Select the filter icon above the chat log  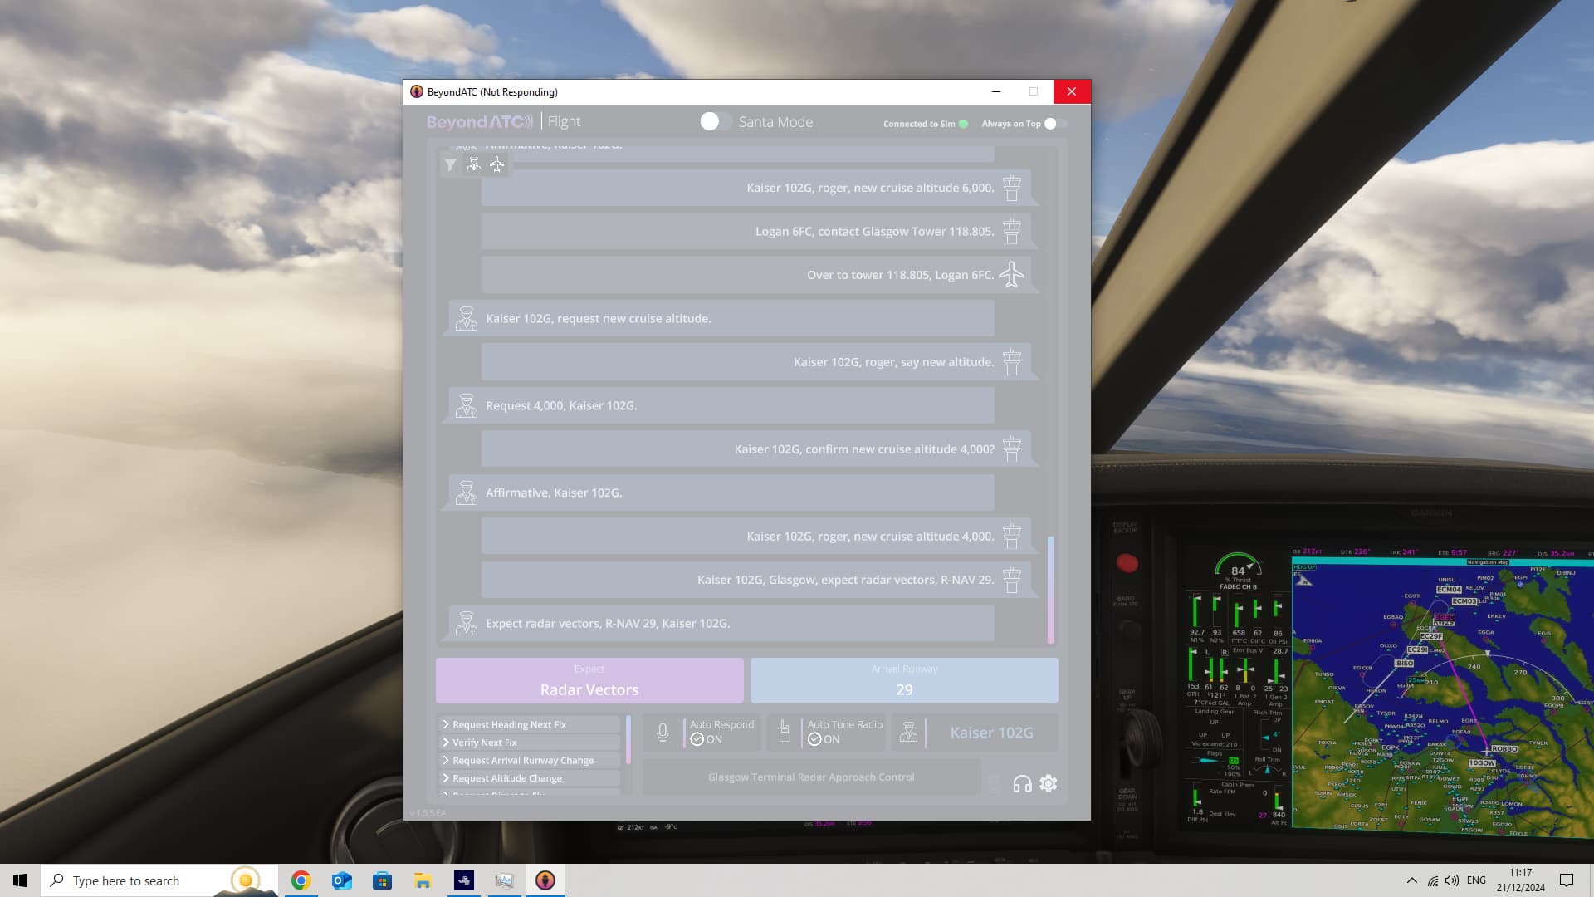tap(451, 165)
